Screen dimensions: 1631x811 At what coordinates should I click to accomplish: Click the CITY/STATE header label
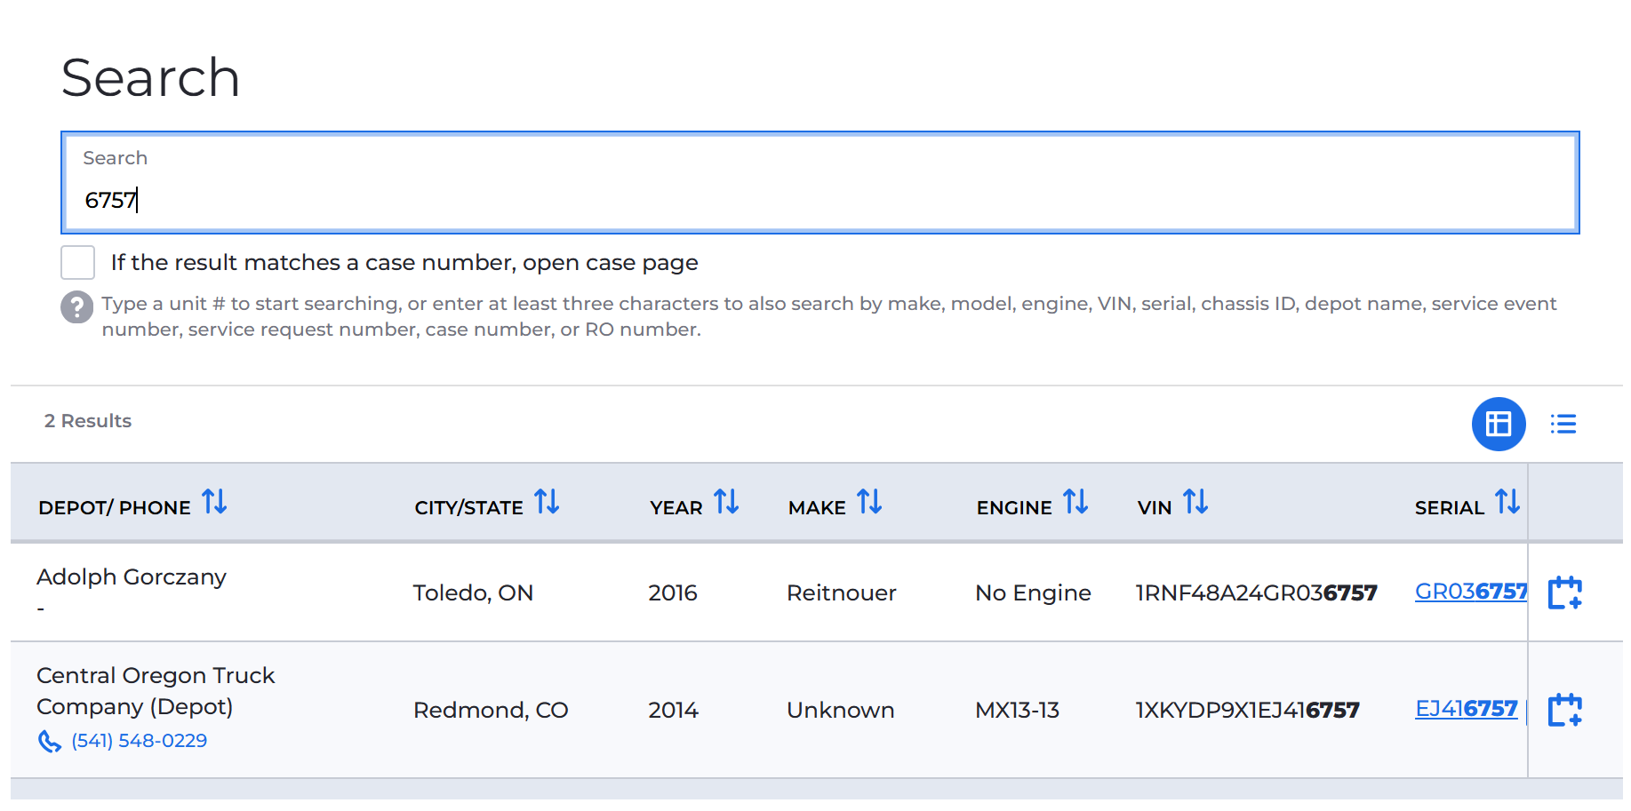point(468,508)
